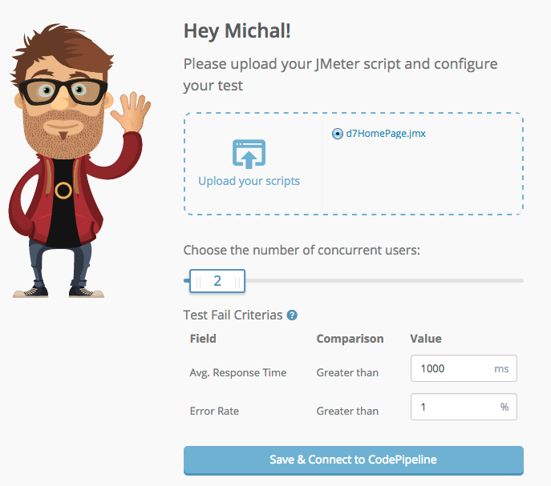Viewport: 551px width, 486px height.
Task: Click the waving mascot character image
Action: 79,161
